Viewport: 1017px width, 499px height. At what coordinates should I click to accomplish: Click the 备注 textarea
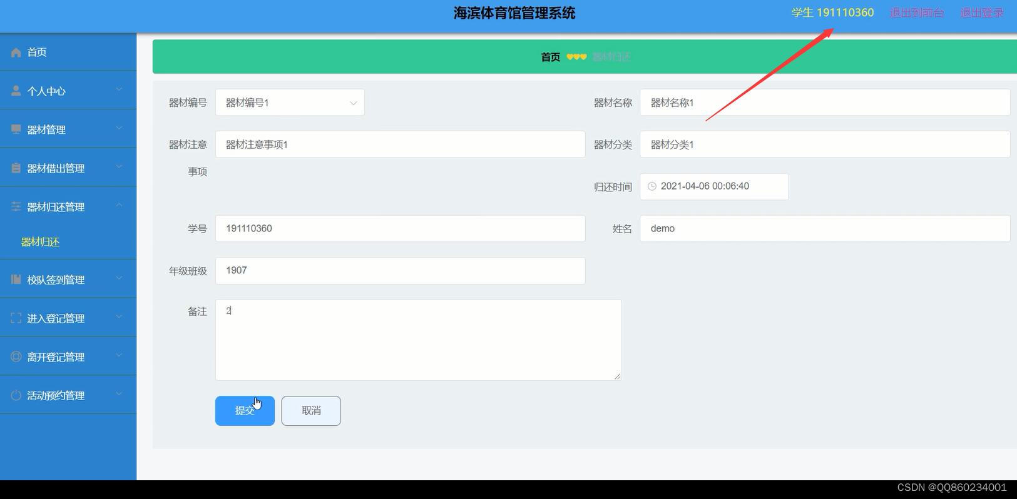point(418,340)
